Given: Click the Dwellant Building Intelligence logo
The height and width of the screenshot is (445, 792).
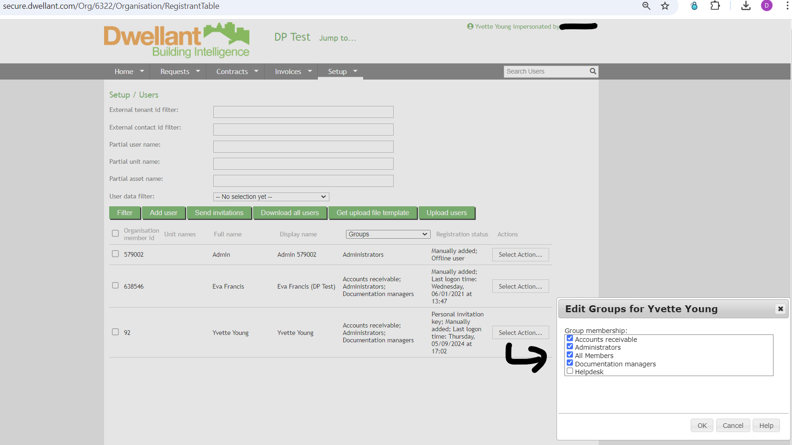Looking at the screenshot, I should pyautogui.click(x=176, y=40).
